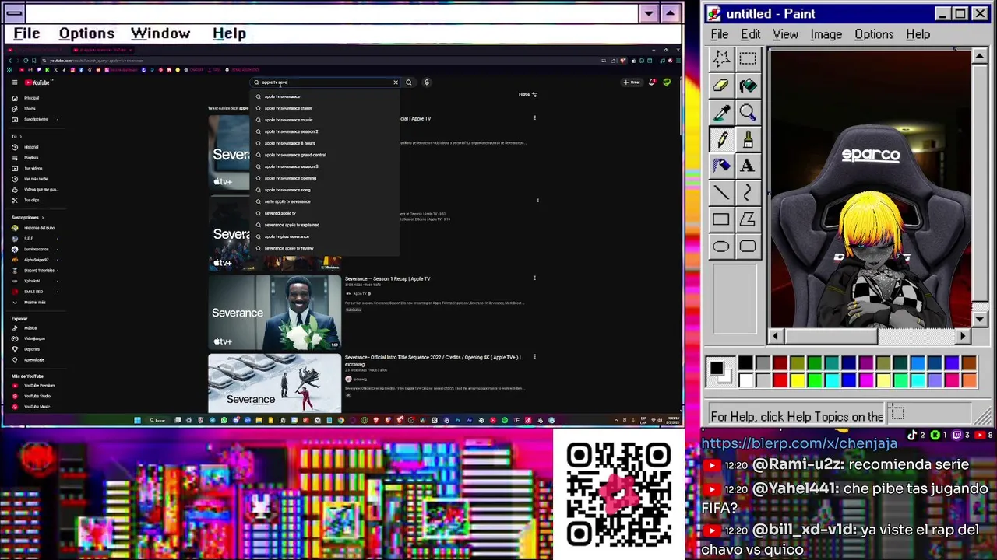
Task: Choose the Eraser tool in Paint
Action: 721,86
